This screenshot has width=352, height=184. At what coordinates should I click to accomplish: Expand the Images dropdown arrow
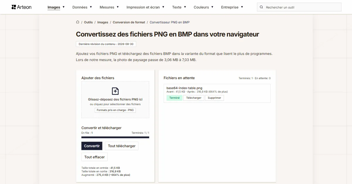point(64,7)
